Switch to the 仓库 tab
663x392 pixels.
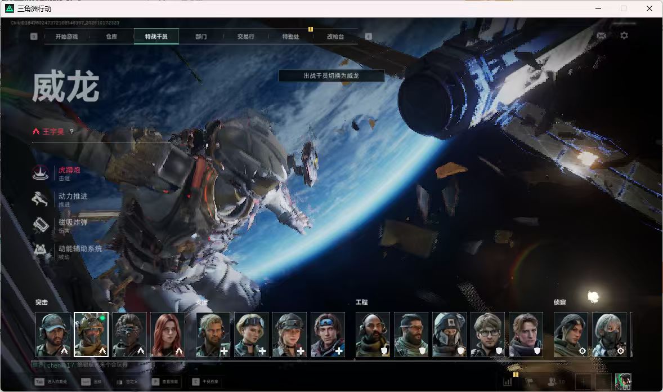tap(111, 37)
